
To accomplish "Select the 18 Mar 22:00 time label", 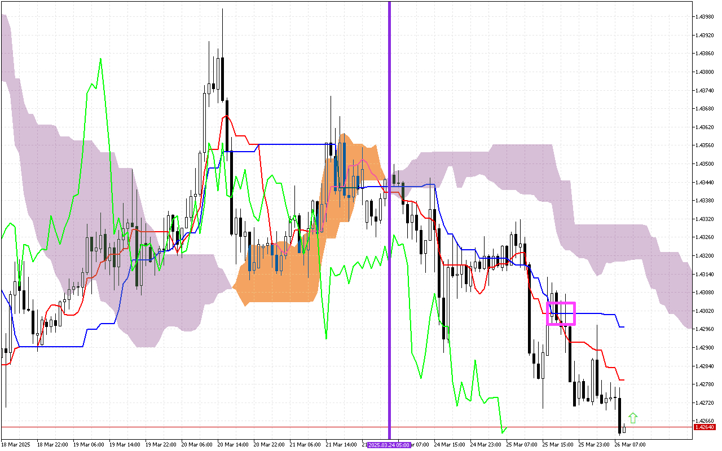I will (51, 445).
